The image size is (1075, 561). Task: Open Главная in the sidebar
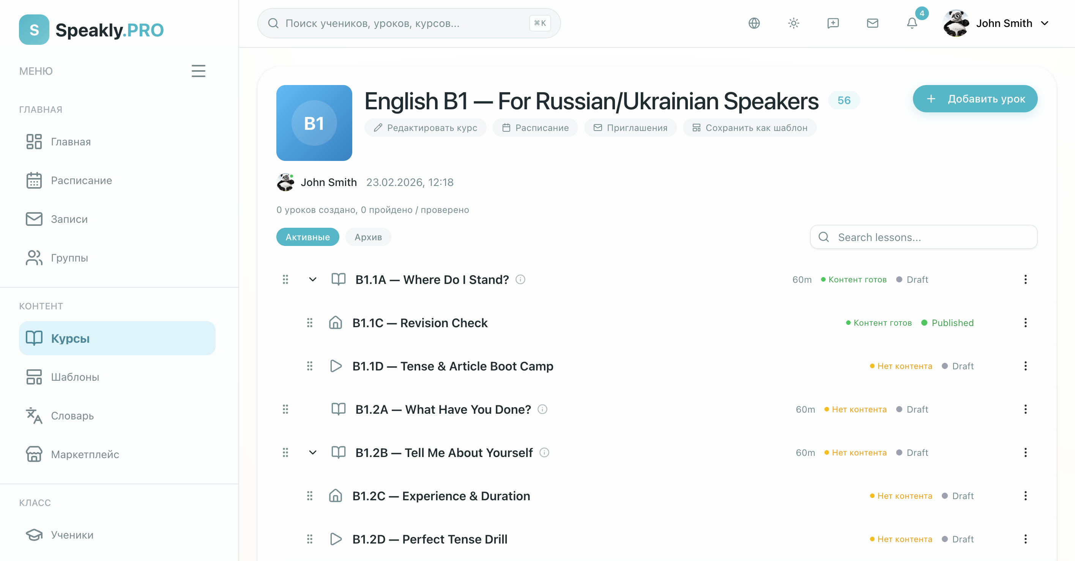tap(117, 142)
